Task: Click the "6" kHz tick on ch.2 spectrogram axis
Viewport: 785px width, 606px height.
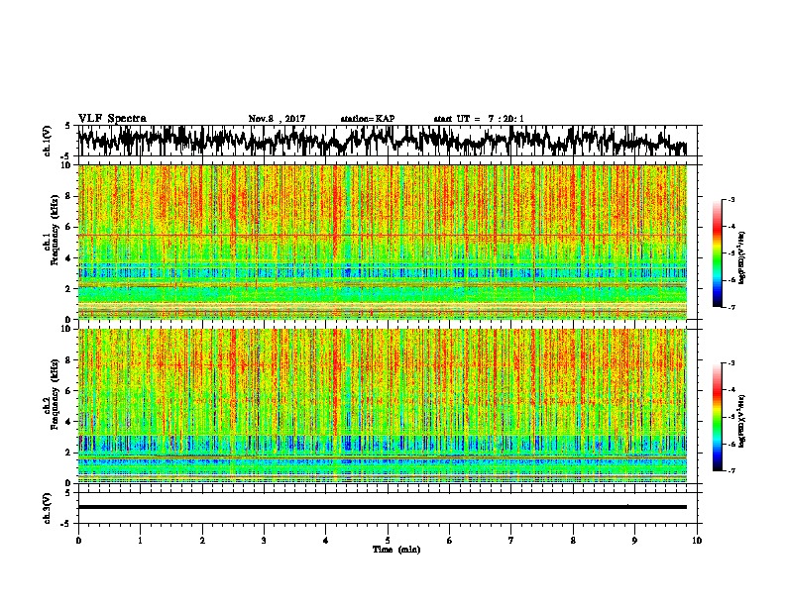Action: (x=68, y=391)
